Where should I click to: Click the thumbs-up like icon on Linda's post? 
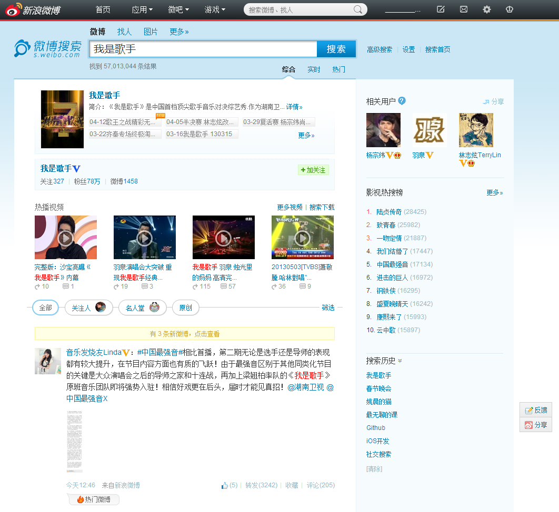(225, 485)
